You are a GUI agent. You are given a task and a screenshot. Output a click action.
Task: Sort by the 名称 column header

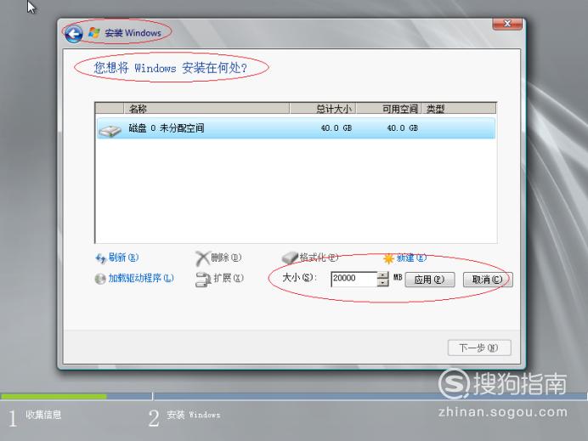pos(206,109)
